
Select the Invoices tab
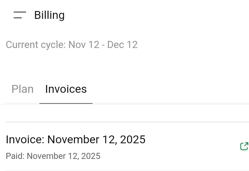(66, 89)
